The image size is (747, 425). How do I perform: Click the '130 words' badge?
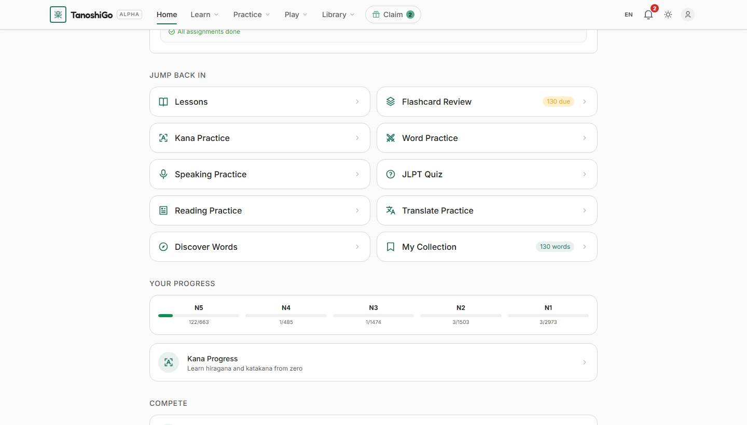(555, 247)
